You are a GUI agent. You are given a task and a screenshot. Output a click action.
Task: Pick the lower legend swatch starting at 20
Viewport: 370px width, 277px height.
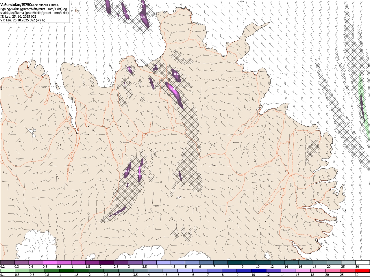333,271
